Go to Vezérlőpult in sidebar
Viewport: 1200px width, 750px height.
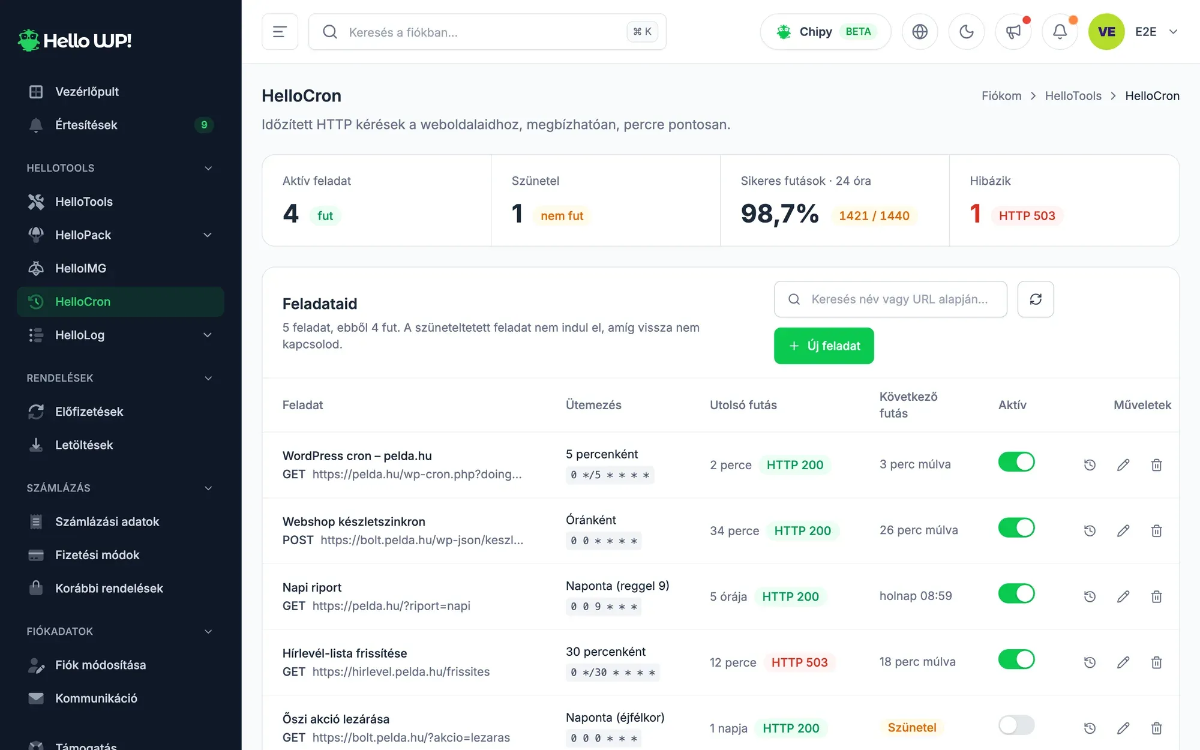(120, 92)
